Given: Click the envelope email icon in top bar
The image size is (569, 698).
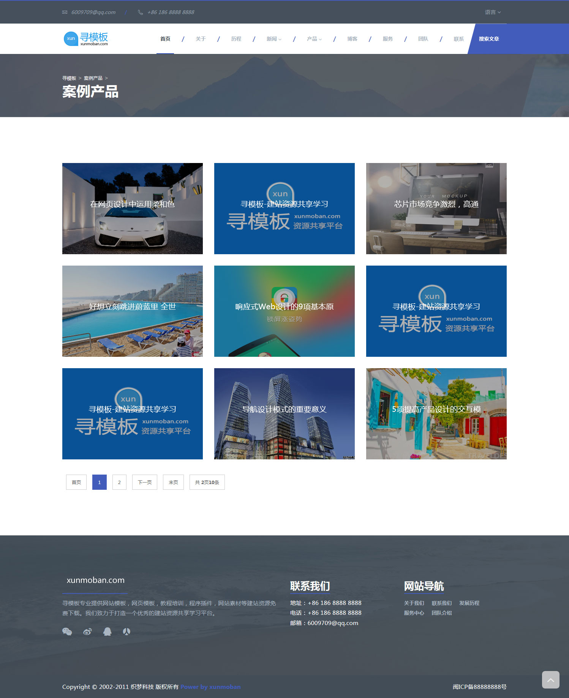Looking at the screenshot, I should tap(65, 12).
